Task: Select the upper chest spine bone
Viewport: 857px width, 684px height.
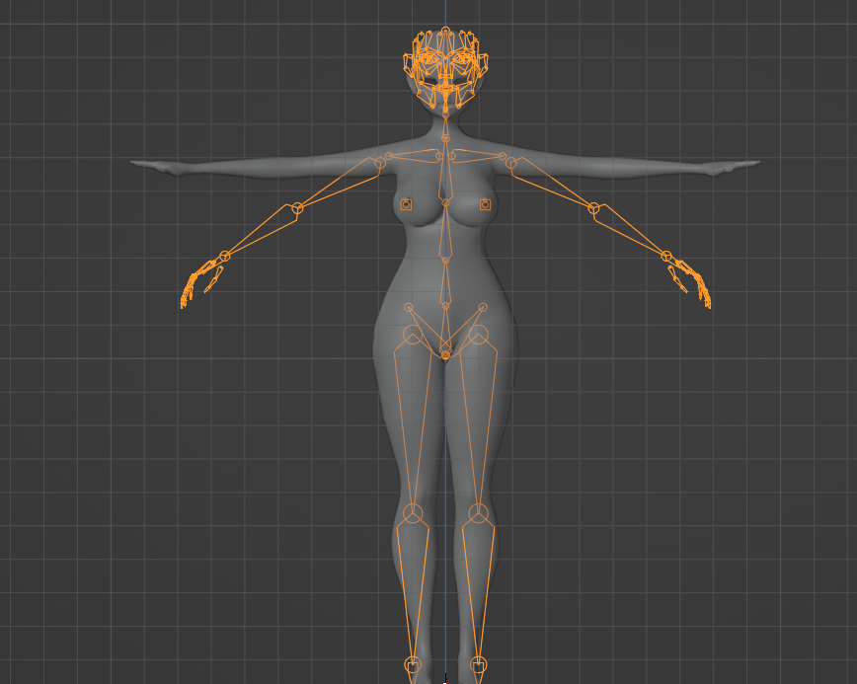Action: [445, 171]
